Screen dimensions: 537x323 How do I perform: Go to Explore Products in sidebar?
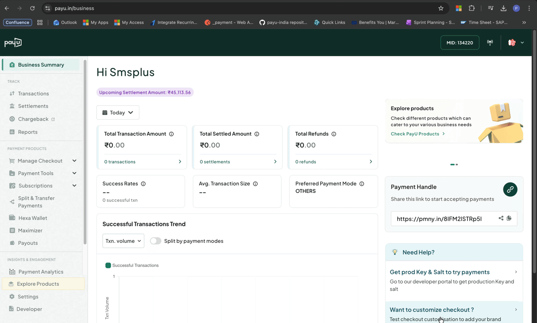[43, 284]
